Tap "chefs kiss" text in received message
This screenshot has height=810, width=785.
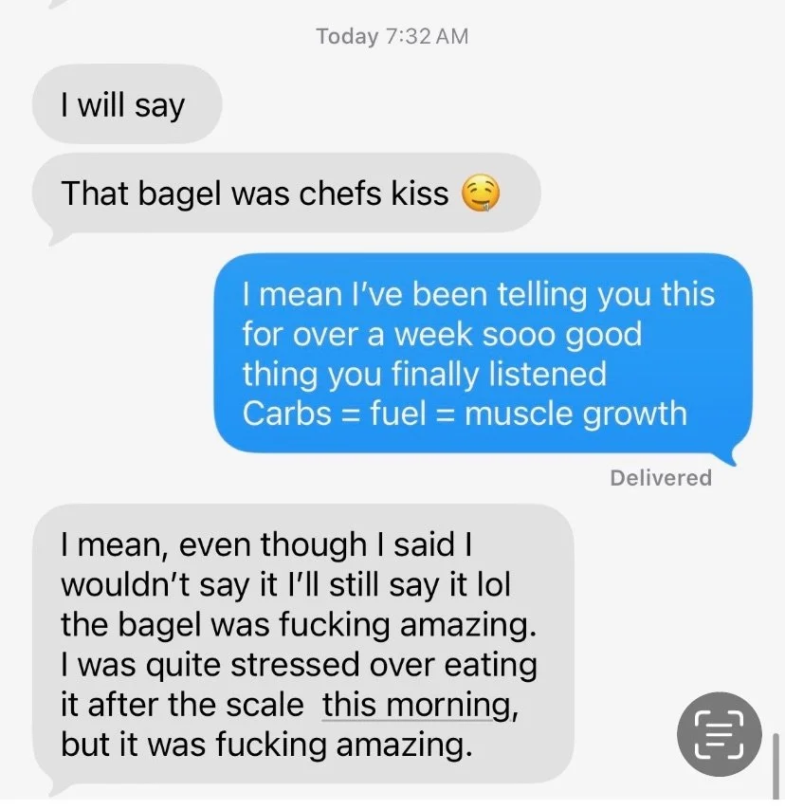click(374, 193)
